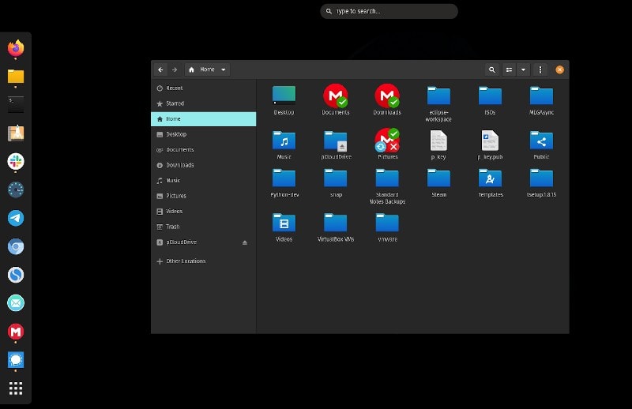Toggle the list/grid view button

coord(509,69)
